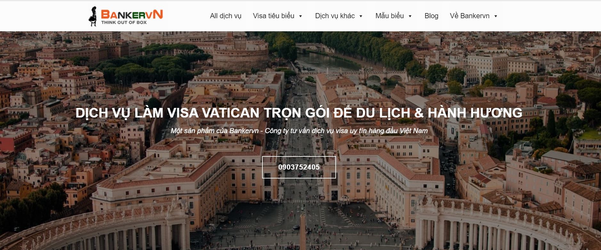Click the DỊCH VỤ LÀM VISA VATICAN heading
601x250 pixels.
(299, 113)
